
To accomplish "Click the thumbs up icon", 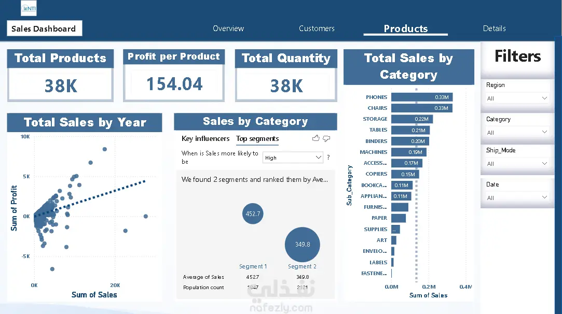I will [x=316, y=138].
